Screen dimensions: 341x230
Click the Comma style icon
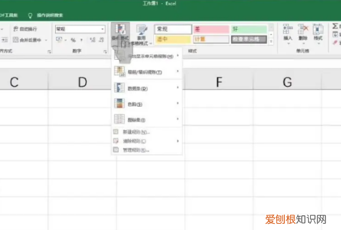(81, 40)
